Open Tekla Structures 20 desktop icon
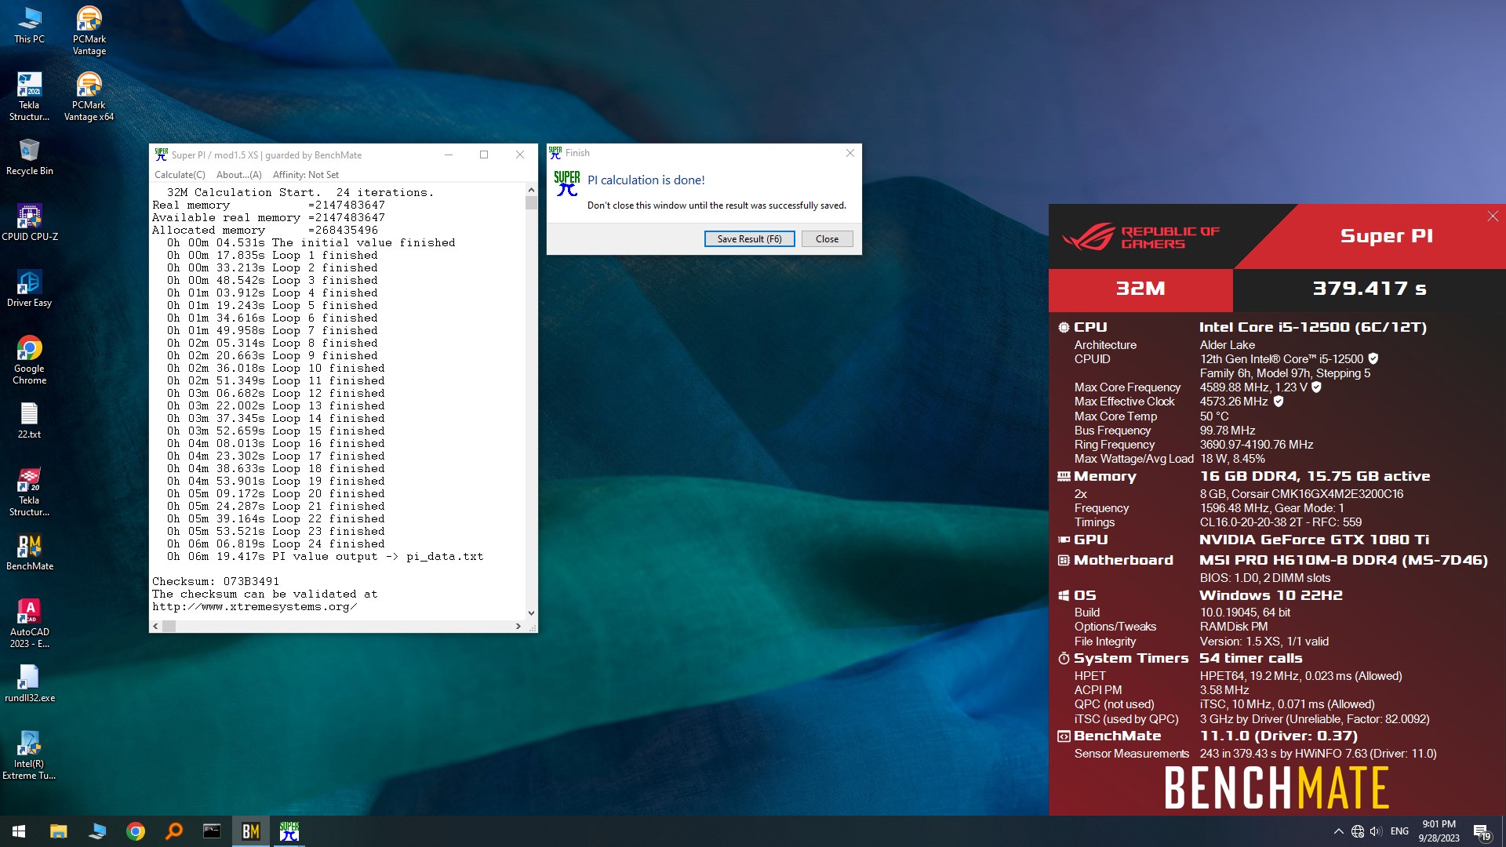The image size is (1506, 847). [29, 493]
